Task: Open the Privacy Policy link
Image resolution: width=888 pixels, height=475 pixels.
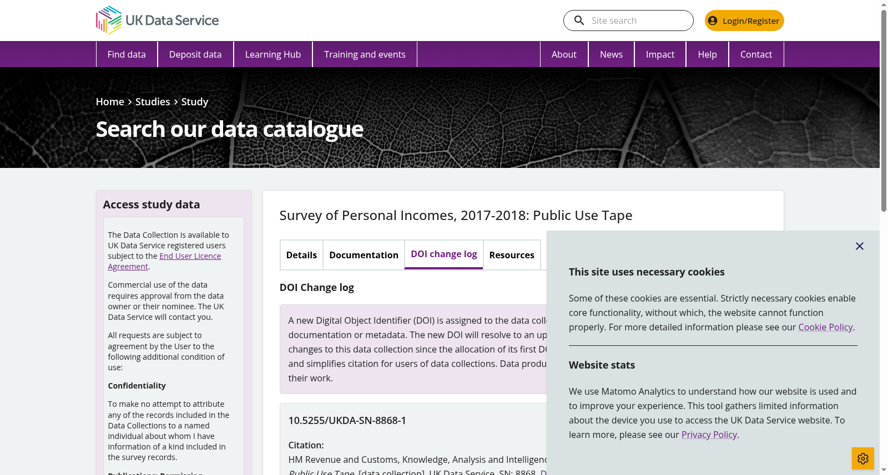Action: click(x=709, y=435)
